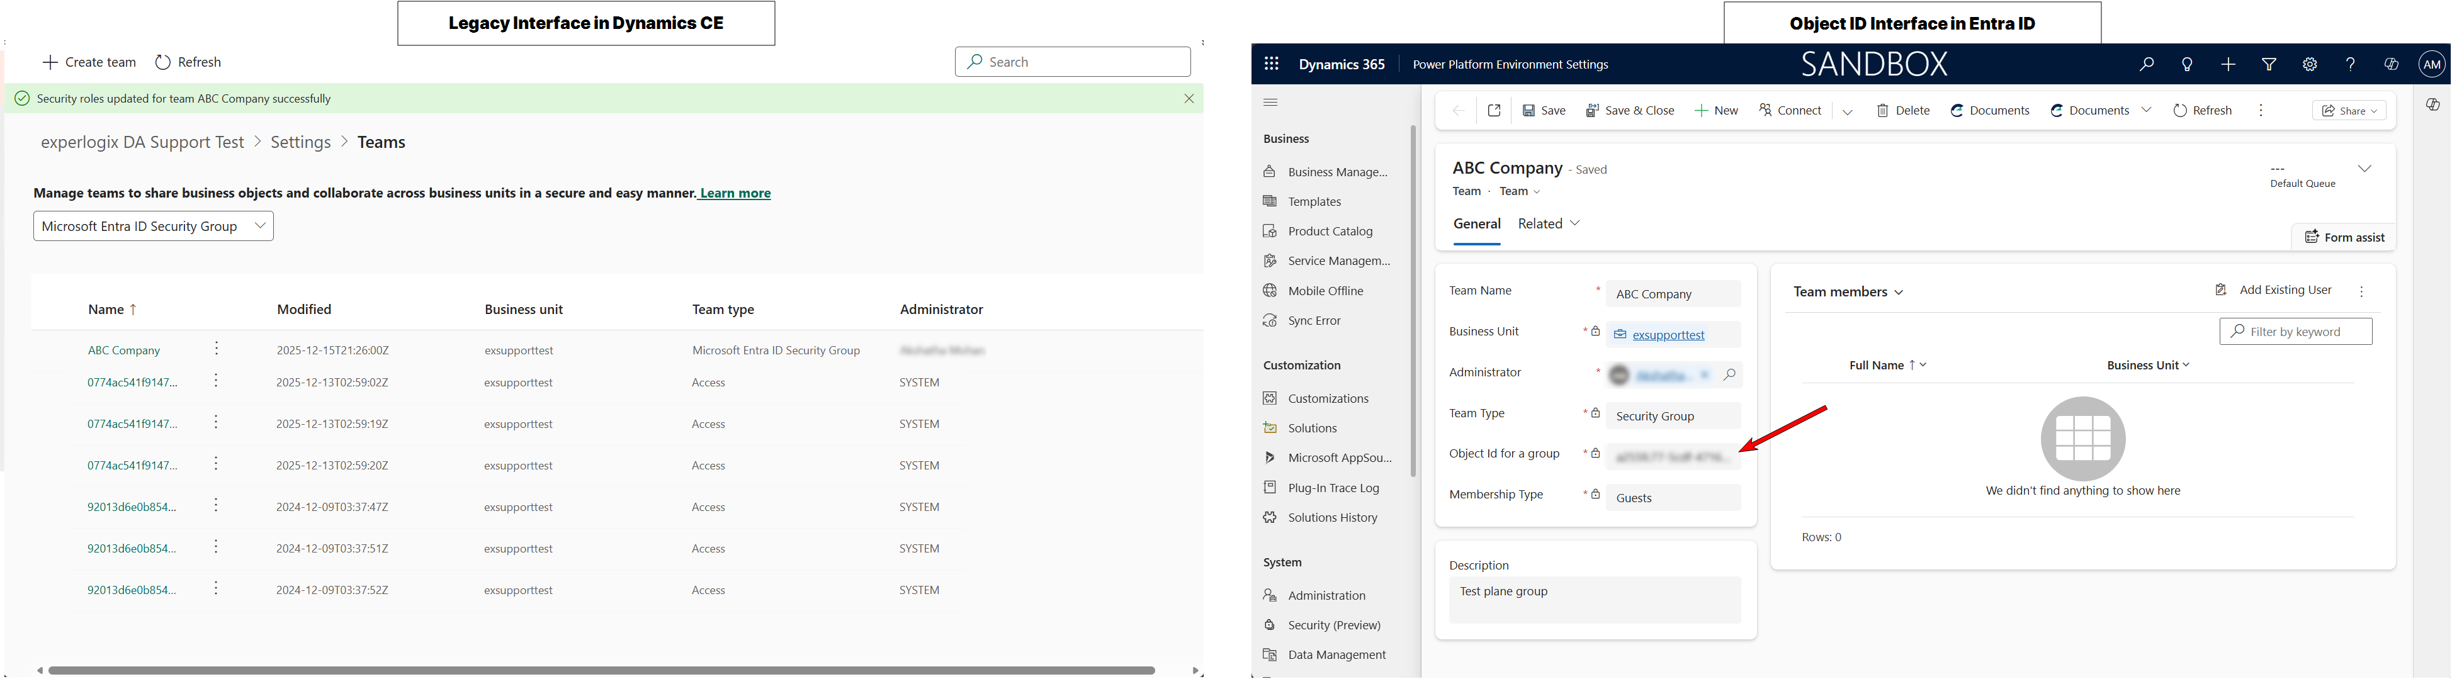This screenshot has width=2452, height=679.
Task: Open the exsupporttest business unit link
Action: pyautogui.click(x=1668, y=335)
